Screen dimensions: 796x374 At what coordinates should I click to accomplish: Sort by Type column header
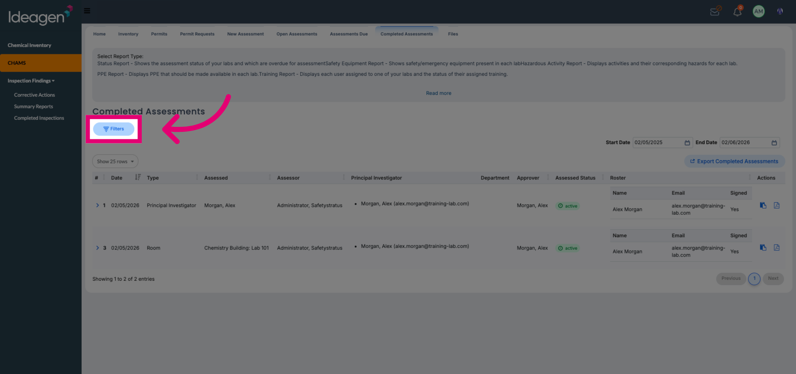[x=153, y=178]
